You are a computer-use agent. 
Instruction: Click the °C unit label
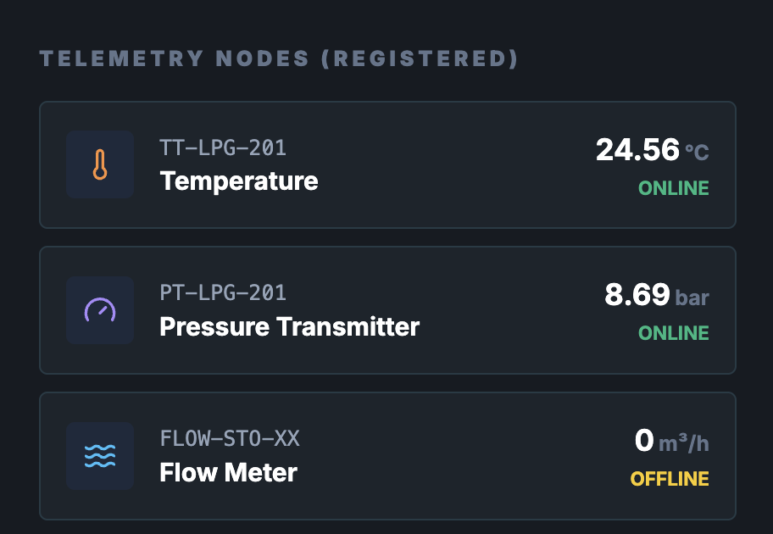pos(697,153)
